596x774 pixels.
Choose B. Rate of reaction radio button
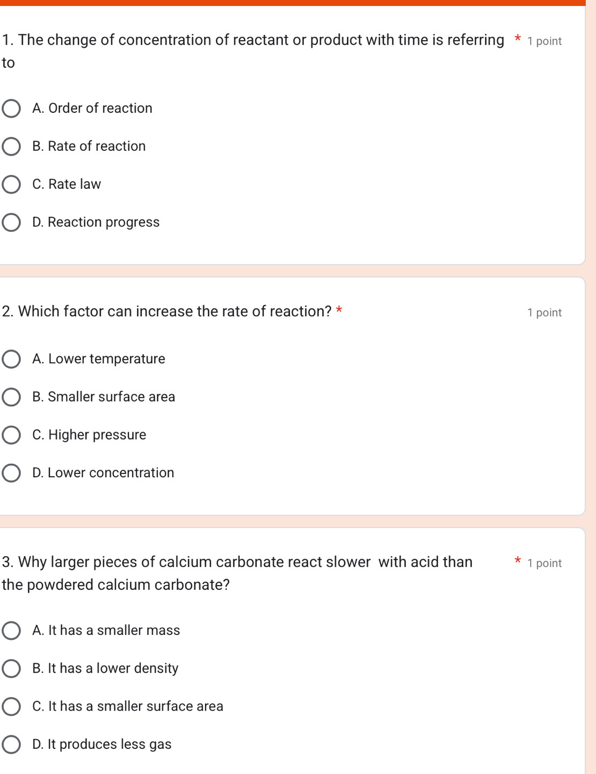point(11,147)
